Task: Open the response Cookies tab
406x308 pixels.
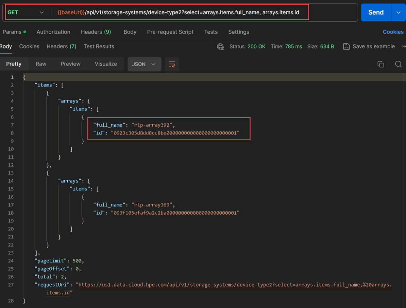Action: click(x=29, y=46)
